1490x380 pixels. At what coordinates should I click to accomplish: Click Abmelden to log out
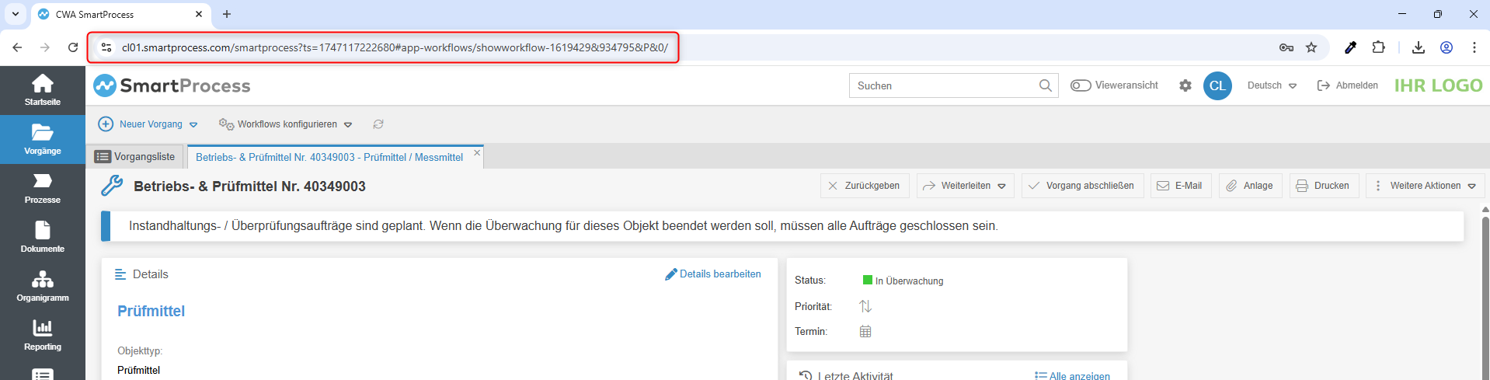tap(1348, 85)
